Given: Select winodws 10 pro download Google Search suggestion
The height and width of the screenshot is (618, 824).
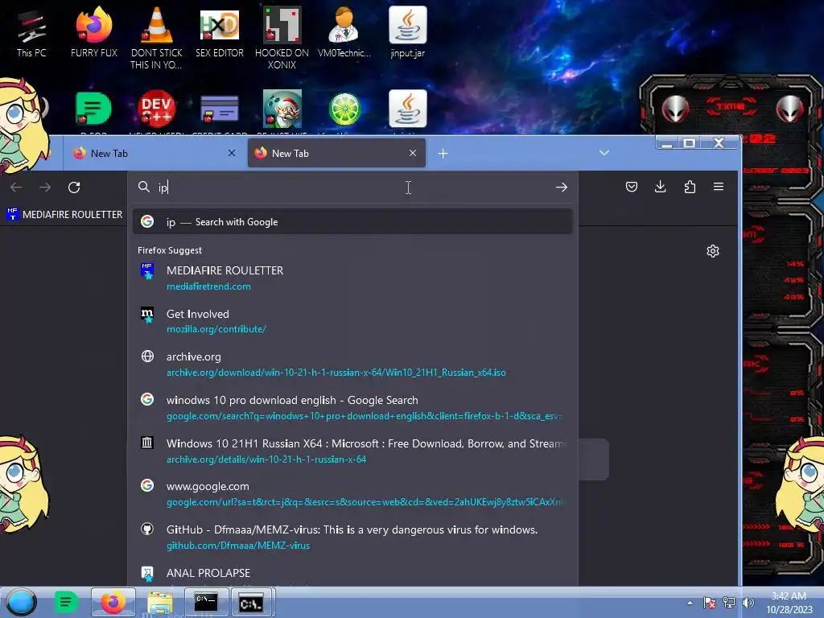Looking at the screenshot, I should (x=352, y=408).
